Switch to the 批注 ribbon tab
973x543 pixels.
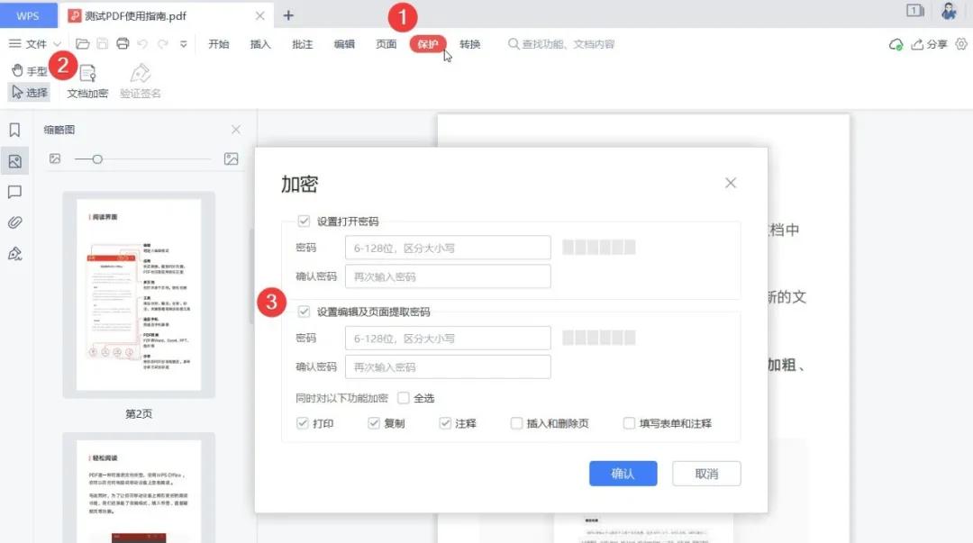click(x=302, y=42)
